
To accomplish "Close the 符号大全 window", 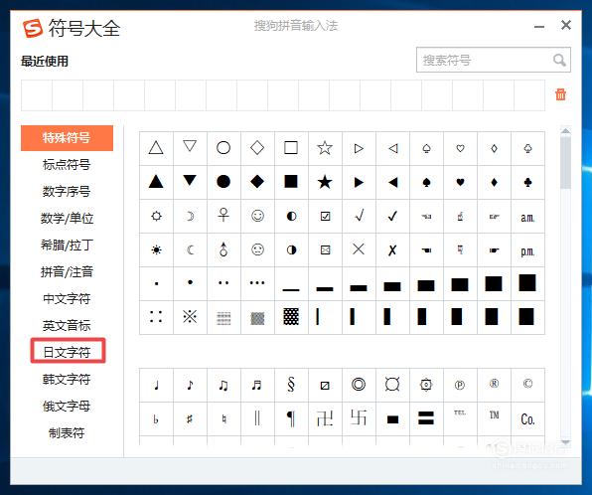I will (566, 25).
